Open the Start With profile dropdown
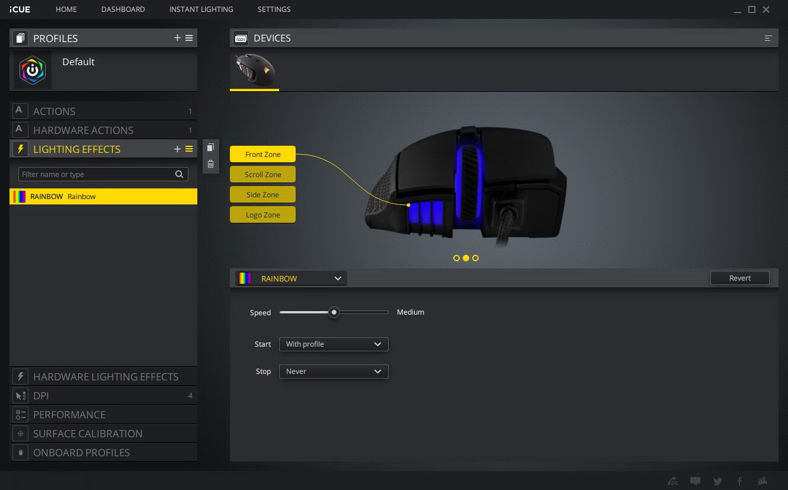 pyautogui.click(x=334, y=344)
